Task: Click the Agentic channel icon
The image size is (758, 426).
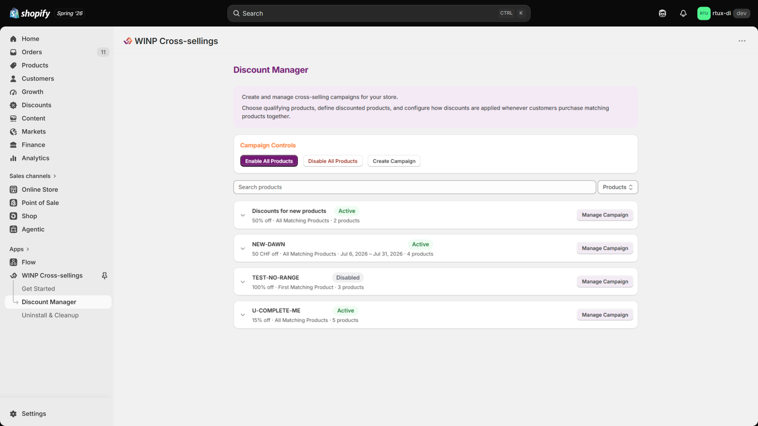Action: coord(13,229)
